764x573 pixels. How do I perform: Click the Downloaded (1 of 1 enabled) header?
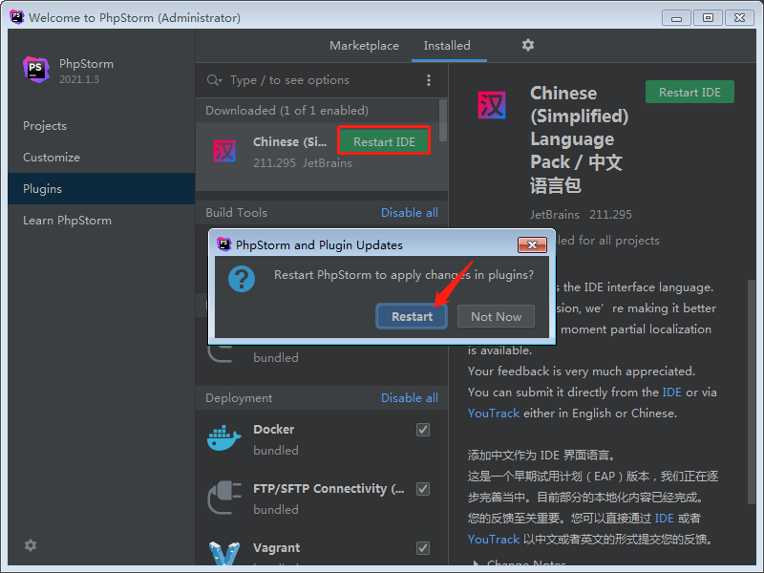286,111
